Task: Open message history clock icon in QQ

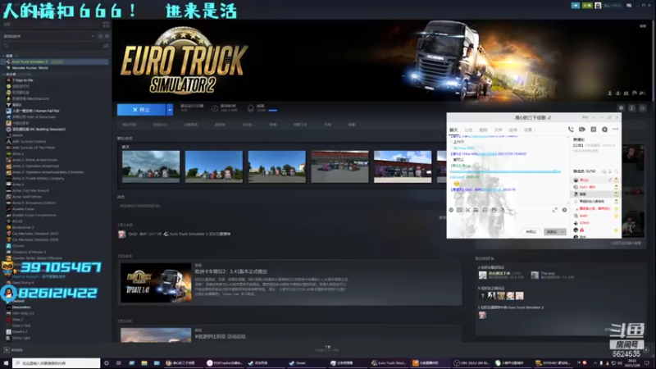Action: 564,210
